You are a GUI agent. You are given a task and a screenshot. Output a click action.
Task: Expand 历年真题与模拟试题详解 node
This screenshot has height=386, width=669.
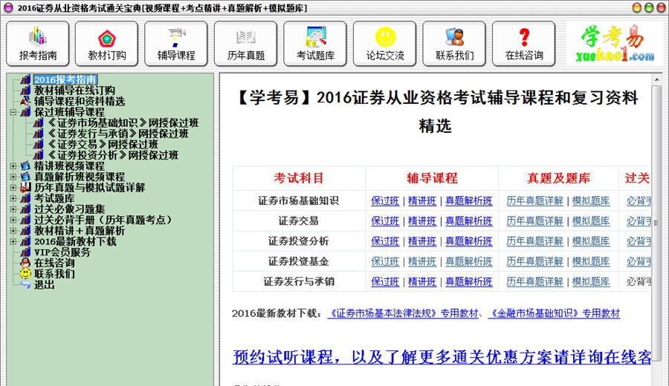pyautogui.click(x=13, y=188)
